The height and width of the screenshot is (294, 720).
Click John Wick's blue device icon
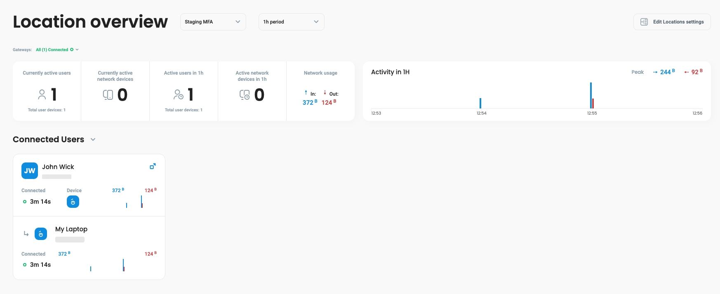click(x=73, y=202)
